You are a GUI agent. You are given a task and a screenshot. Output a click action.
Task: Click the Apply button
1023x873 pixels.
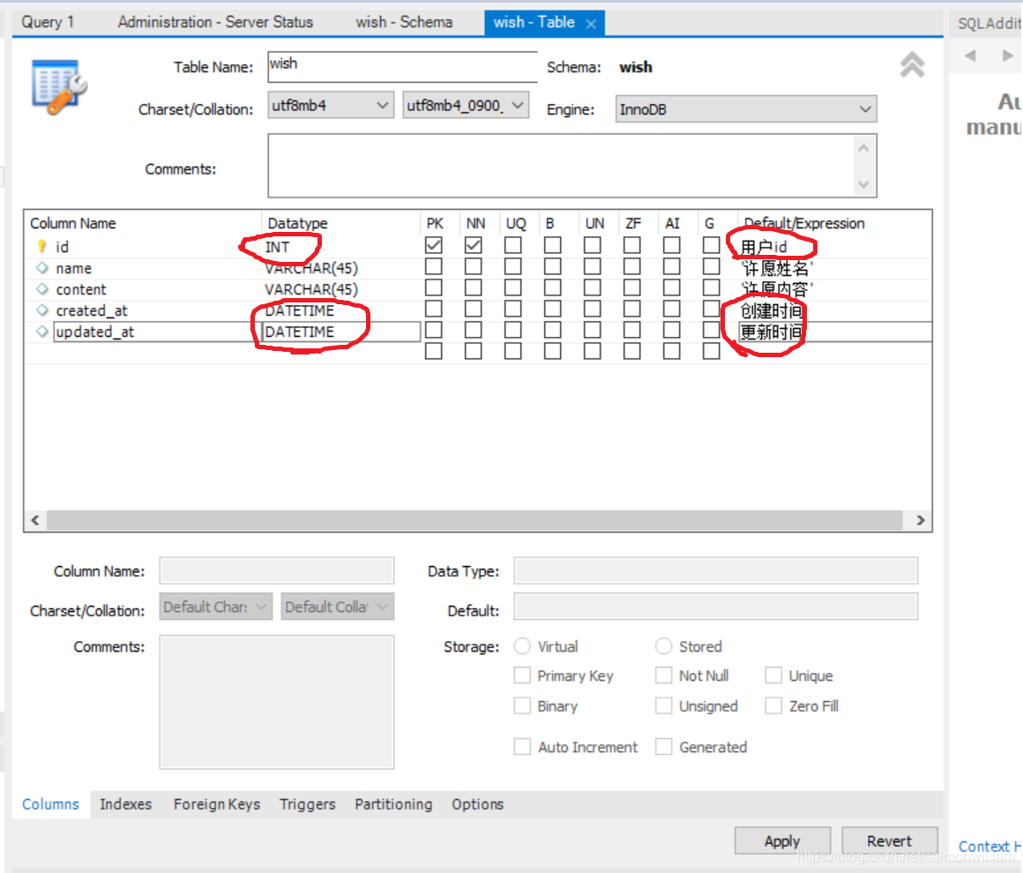pyautogui.click(x=781, y=840)
